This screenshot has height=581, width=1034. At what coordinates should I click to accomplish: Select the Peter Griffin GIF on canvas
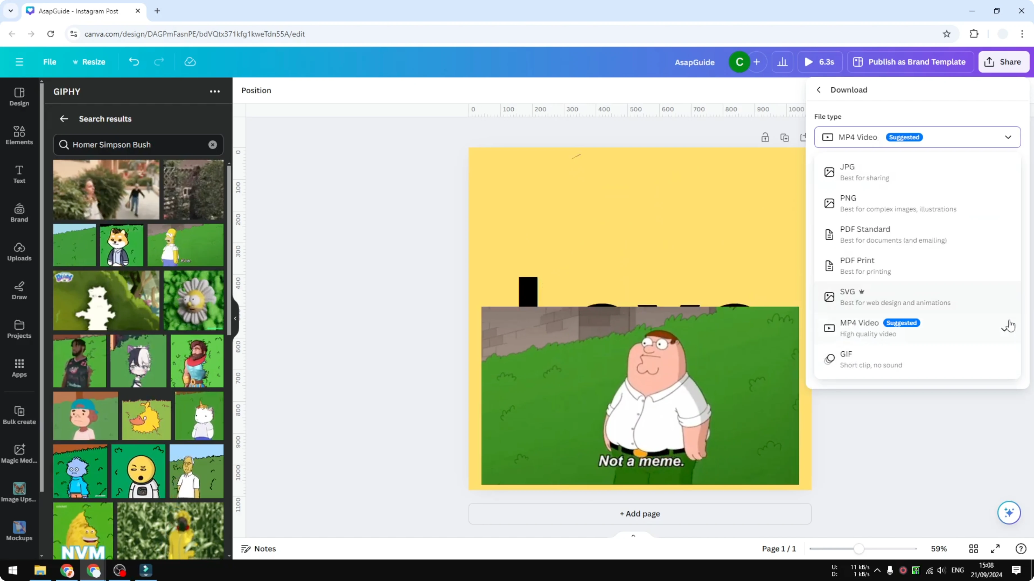640,395
